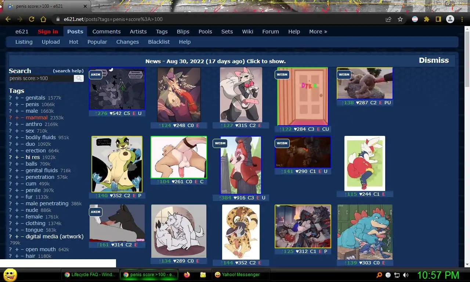Add the mammal tag with its plus

[x=17, y=117]
